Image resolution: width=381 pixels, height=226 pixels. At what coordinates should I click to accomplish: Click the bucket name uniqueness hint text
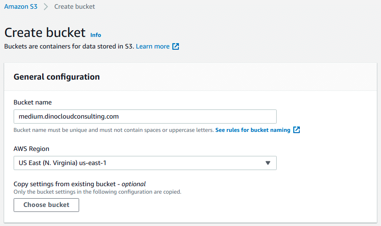(x=113, y=130)
